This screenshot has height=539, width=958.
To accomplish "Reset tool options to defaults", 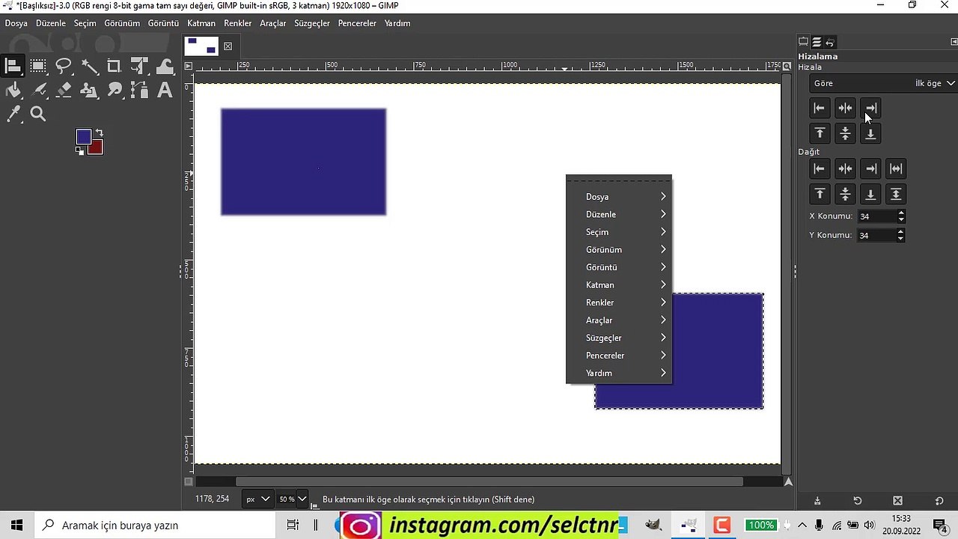I will coord(939,501).
